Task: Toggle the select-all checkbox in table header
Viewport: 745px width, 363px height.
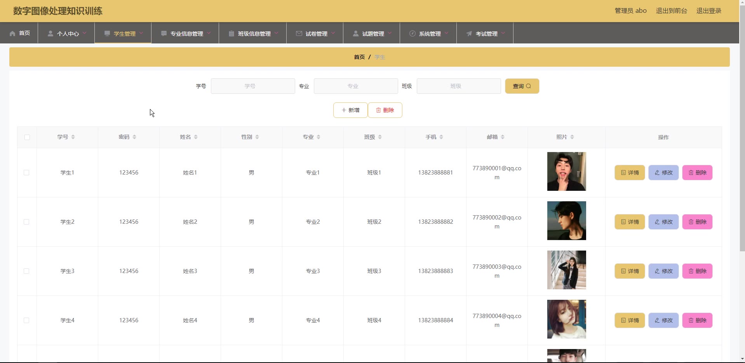Action: tap(27, 137)
